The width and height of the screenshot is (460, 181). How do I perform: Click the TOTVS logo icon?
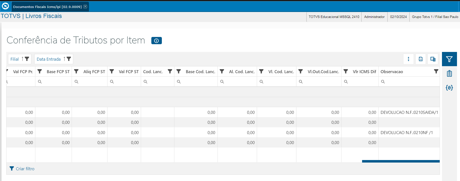click(5, 6)
